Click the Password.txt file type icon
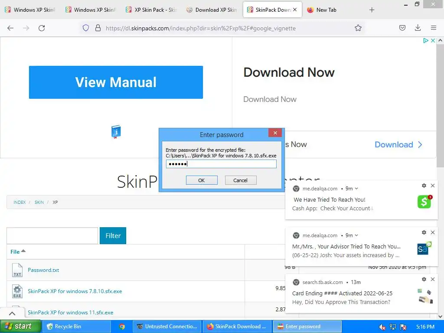Image resolution: width=444 pixels, height=333 pixels. [17, 270]
